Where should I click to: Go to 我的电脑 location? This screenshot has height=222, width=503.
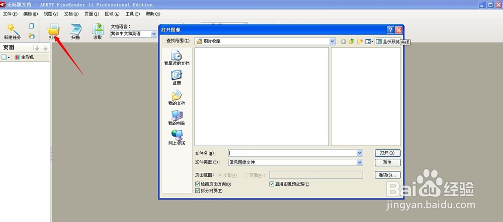[x=177, y=118]
